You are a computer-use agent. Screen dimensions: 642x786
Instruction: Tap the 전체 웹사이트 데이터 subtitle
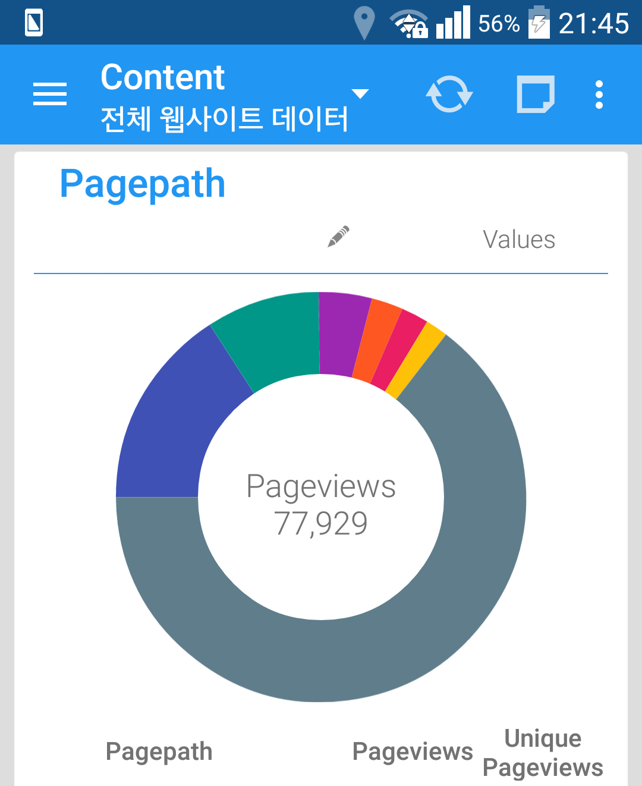click(224, 118)
